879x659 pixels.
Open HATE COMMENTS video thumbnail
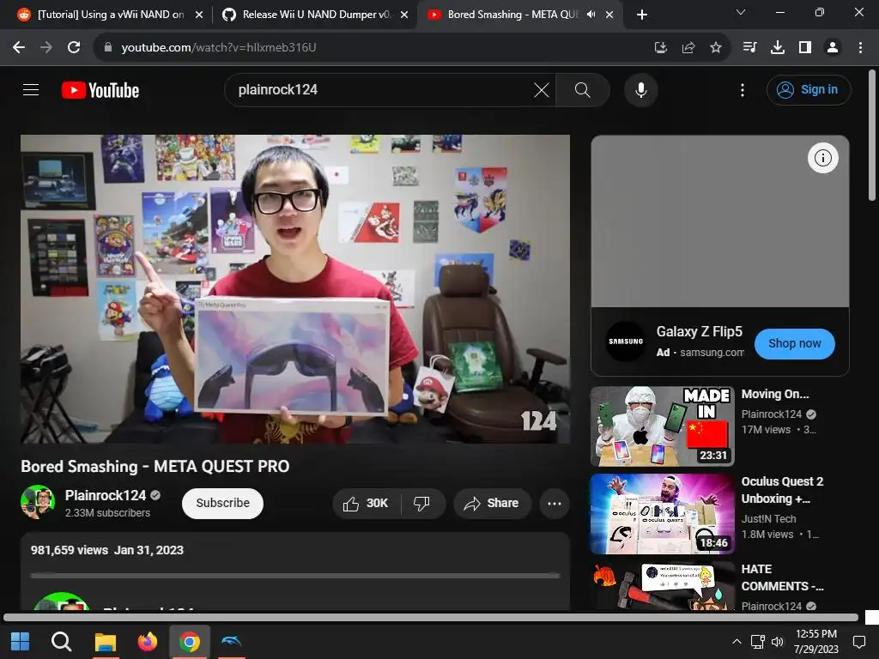coord(662,585)
